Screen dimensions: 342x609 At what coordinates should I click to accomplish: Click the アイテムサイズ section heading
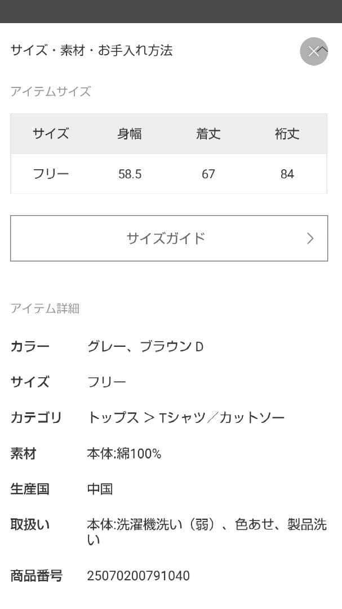click(x=51, y=91)
